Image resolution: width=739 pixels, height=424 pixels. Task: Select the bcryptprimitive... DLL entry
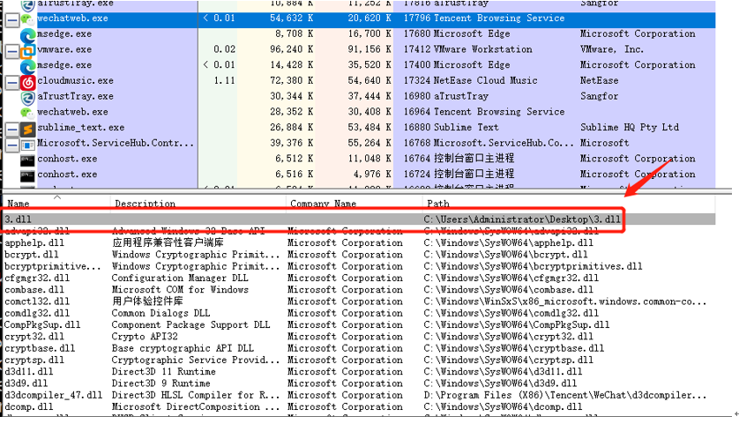tap(52, 266)
